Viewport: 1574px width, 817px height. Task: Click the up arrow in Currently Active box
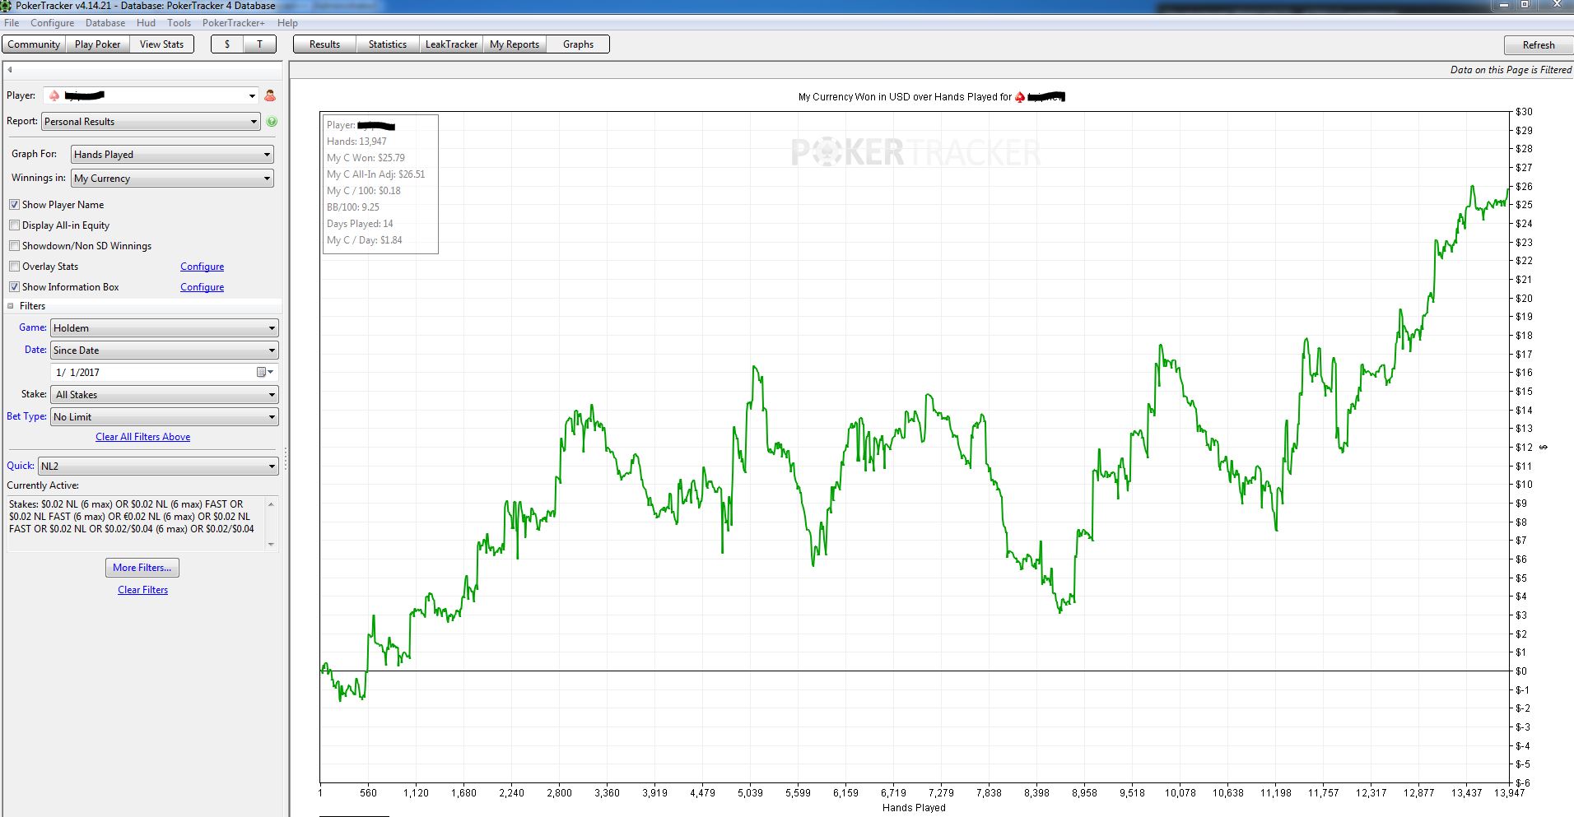[x=271, y=503]
